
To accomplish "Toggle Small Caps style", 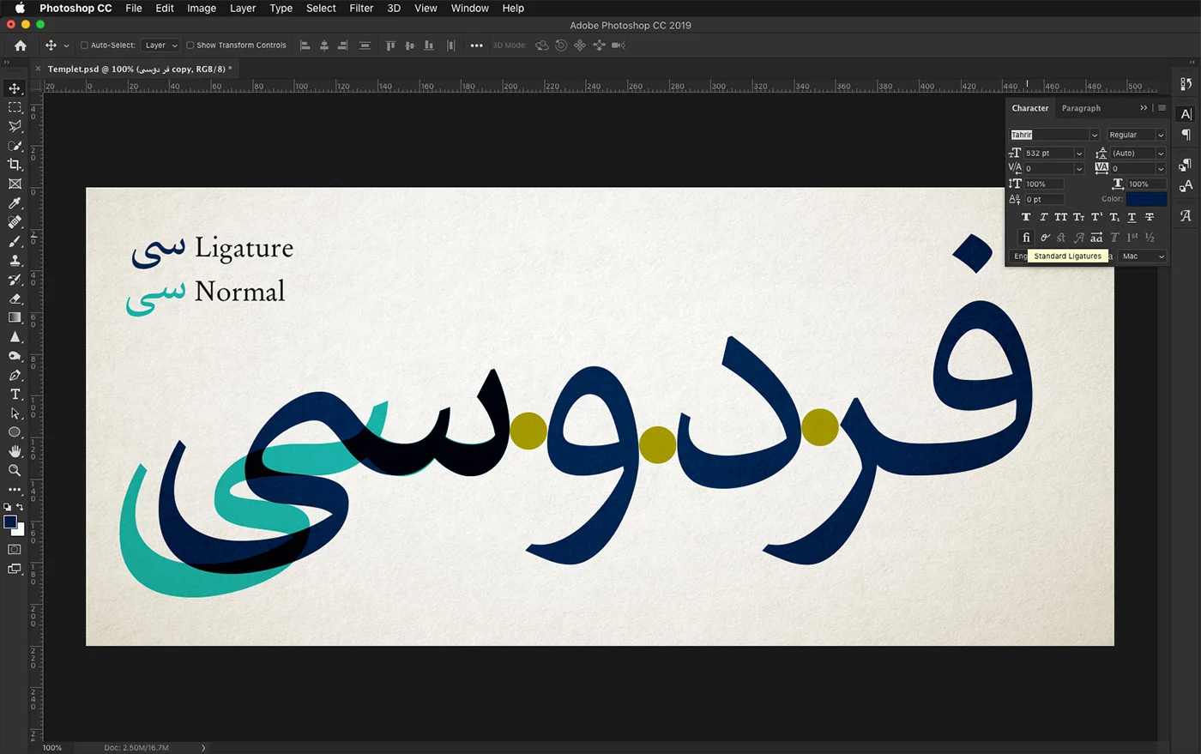I will [x=1079, y=217].
